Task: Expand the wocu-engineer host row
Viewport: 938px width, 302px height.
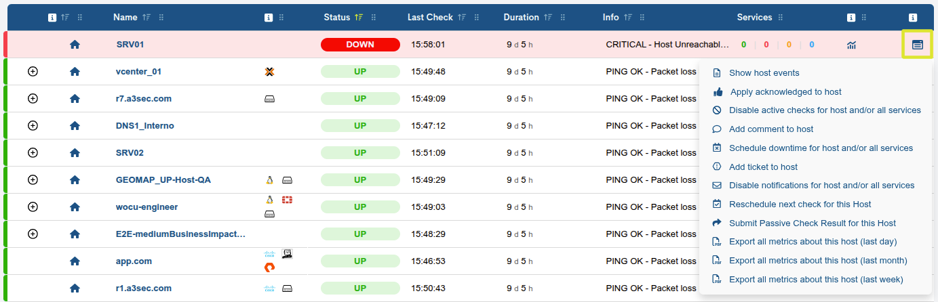Action: coord(33,207)
